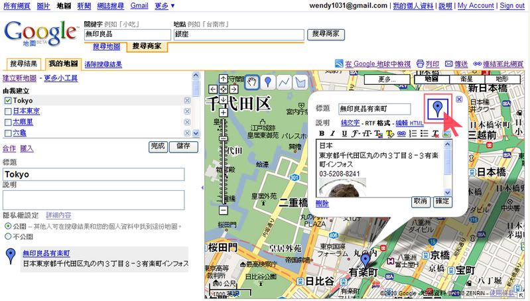
Task: Select the draw line tool
Action: pos(284,82)
